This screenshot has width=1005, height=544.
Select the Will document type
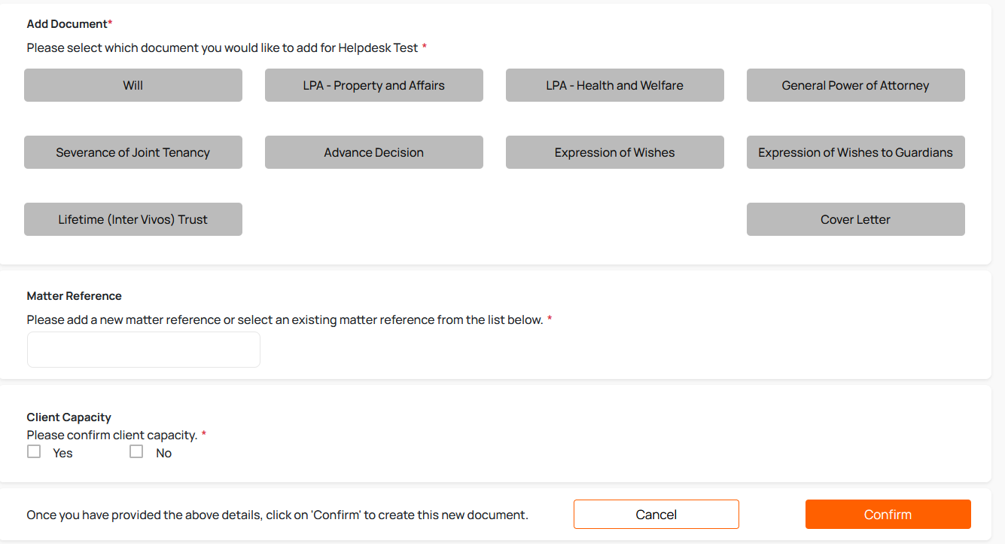133,85
